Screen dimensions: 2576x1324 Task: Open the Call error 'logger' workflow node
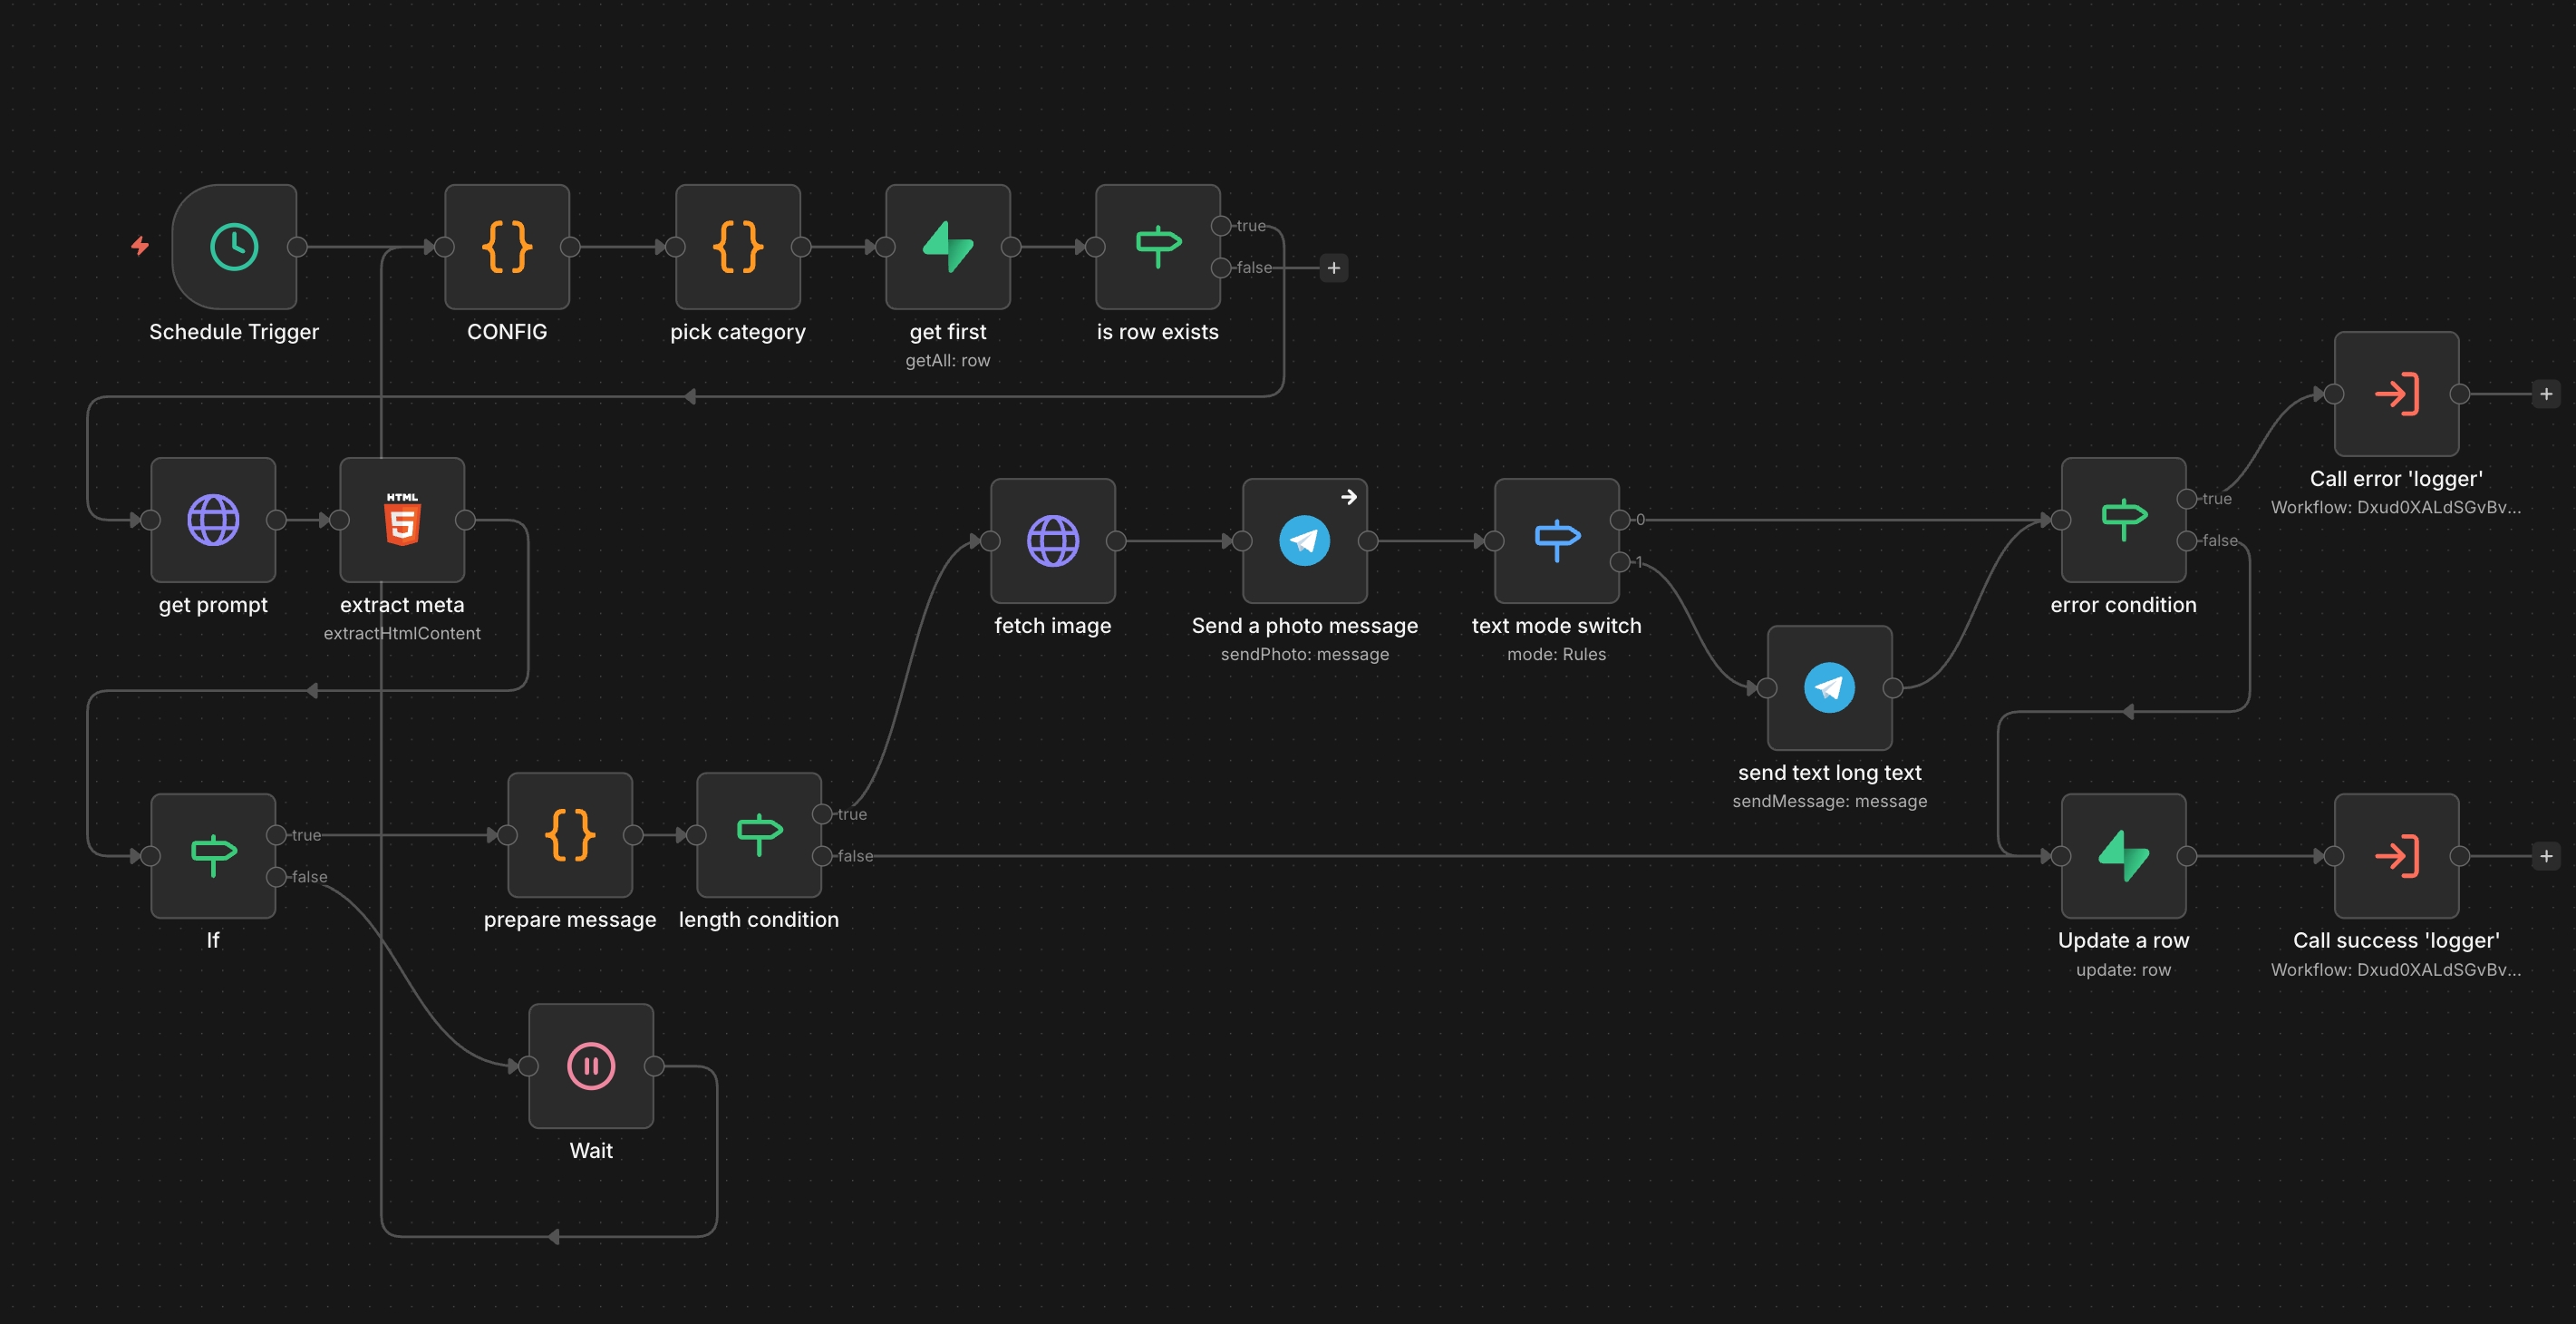(x=2396, y=394)
